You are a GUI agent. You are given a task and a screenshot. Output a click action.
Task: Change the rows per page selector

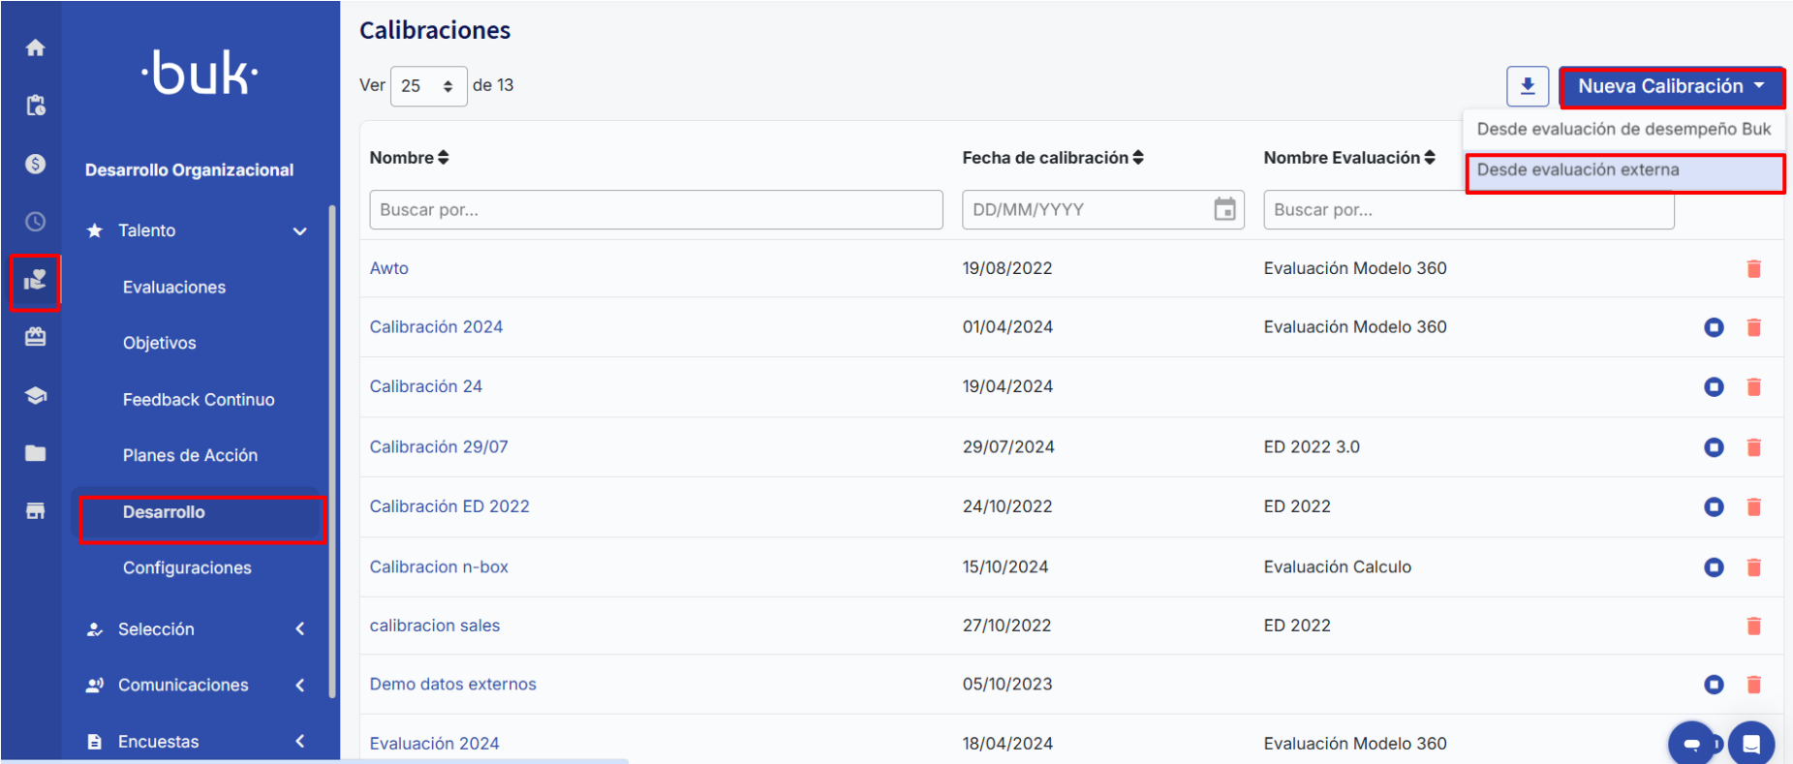[428, 86]
